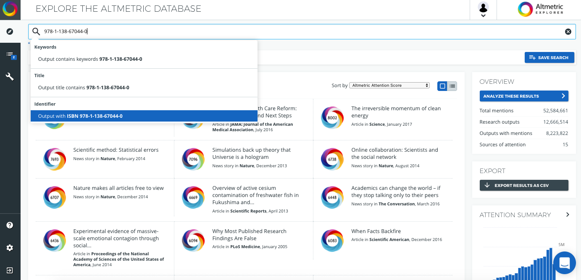
Task: Click Sources of attention value 15
Action: 565,145
